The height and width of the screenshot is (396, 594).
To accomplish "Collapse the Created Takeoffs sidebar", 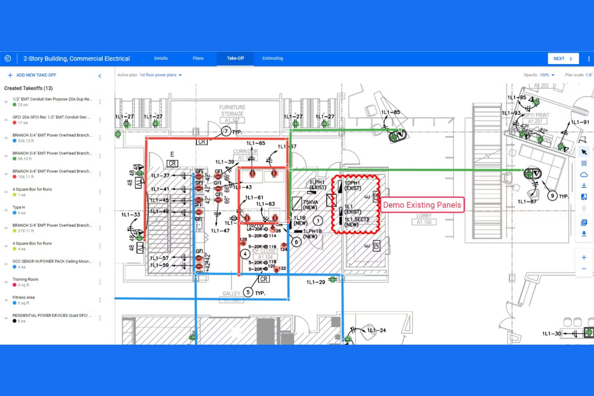I will coord(100,76).
